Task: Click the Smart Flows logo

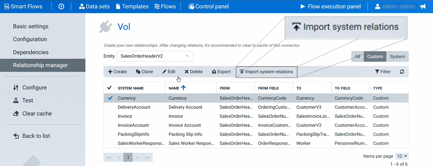Action: click(23, 6)
